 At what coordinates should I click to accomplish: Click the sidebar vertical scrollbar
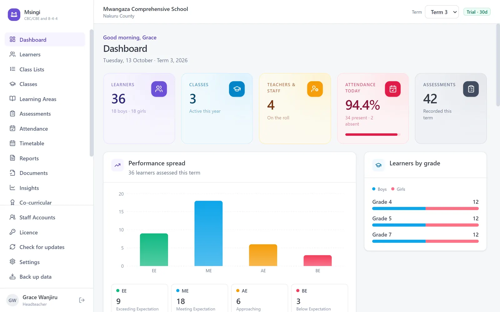click(x=92, y=93)
